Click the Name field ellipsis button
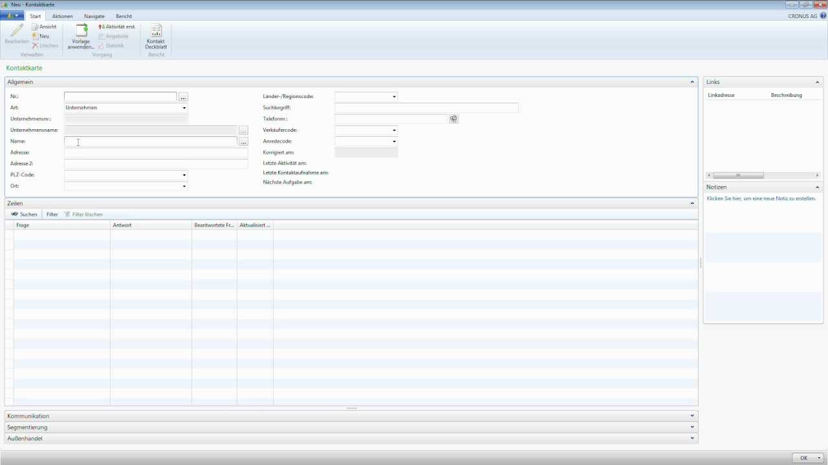This screenshot has height=465, width=828. pos(243,141)
